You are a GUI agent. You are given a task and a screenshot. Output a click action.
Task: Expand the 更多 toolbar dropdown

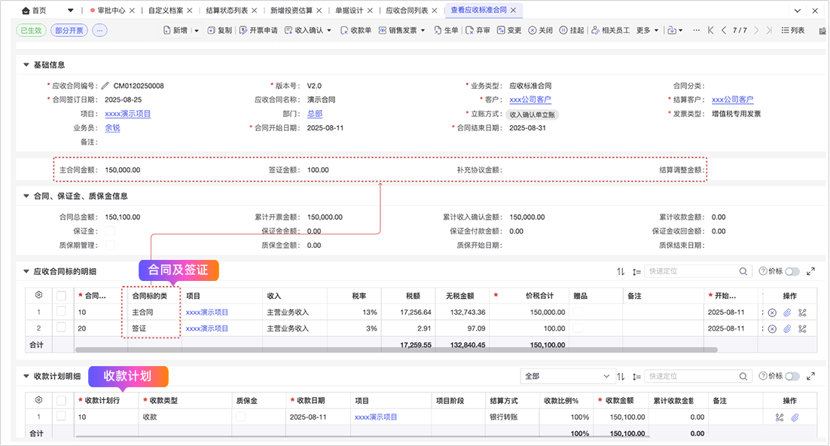coord(647,31)
